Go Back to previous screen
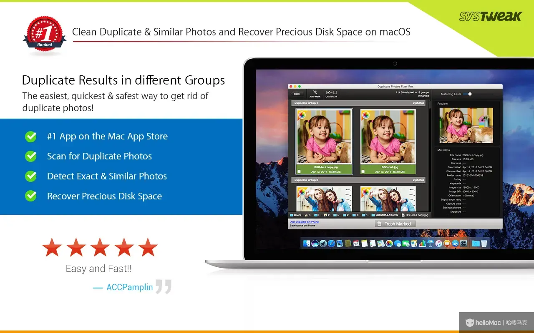 297,94
